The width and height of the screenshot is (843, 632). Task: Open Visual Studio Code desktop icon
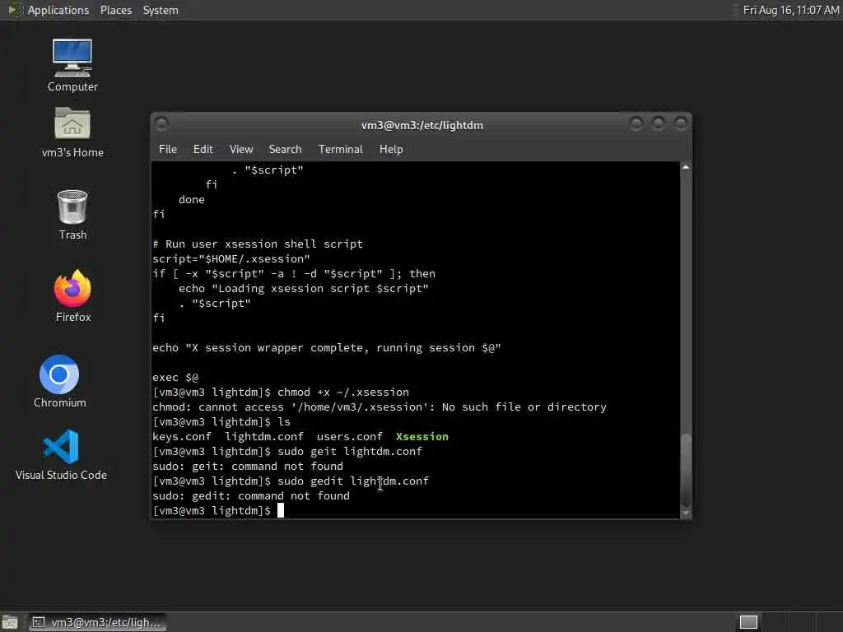[61, 454]
